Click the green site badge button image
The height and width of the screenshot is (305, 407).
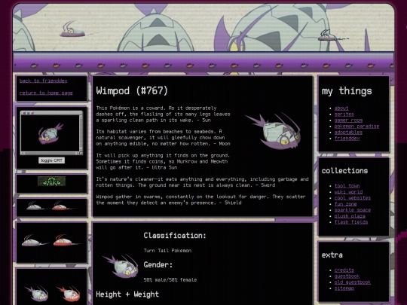point(52,181)
